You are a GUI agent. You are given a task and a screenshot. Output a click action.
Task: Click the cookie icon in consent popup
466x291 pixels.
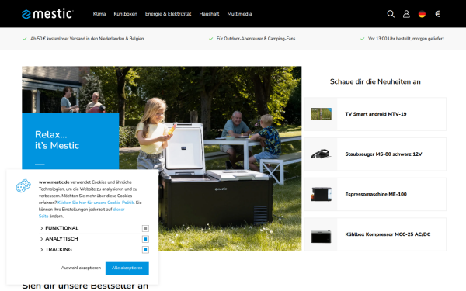[23, 186]
